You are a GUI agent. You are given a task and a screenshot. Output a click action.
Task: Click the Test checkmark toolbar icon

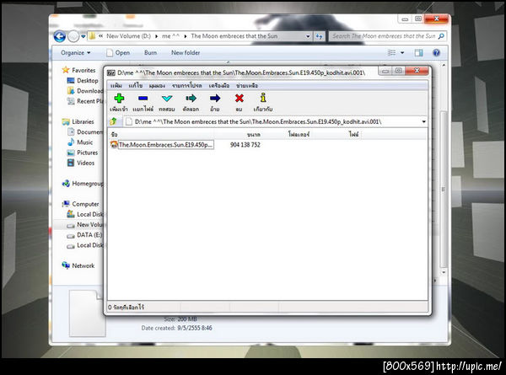(167, 99)
